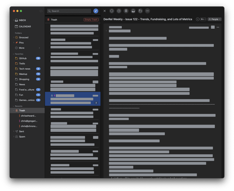Open the Food a...ulture folder
Screen dimensions: 234x191
[27, 90]
